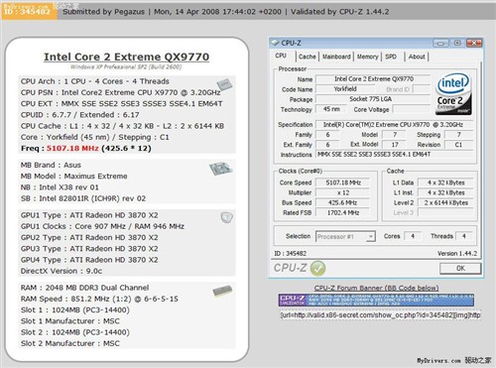
Task: Click the ID : 345482 orange badge
Action: click(x=30, y=11)
